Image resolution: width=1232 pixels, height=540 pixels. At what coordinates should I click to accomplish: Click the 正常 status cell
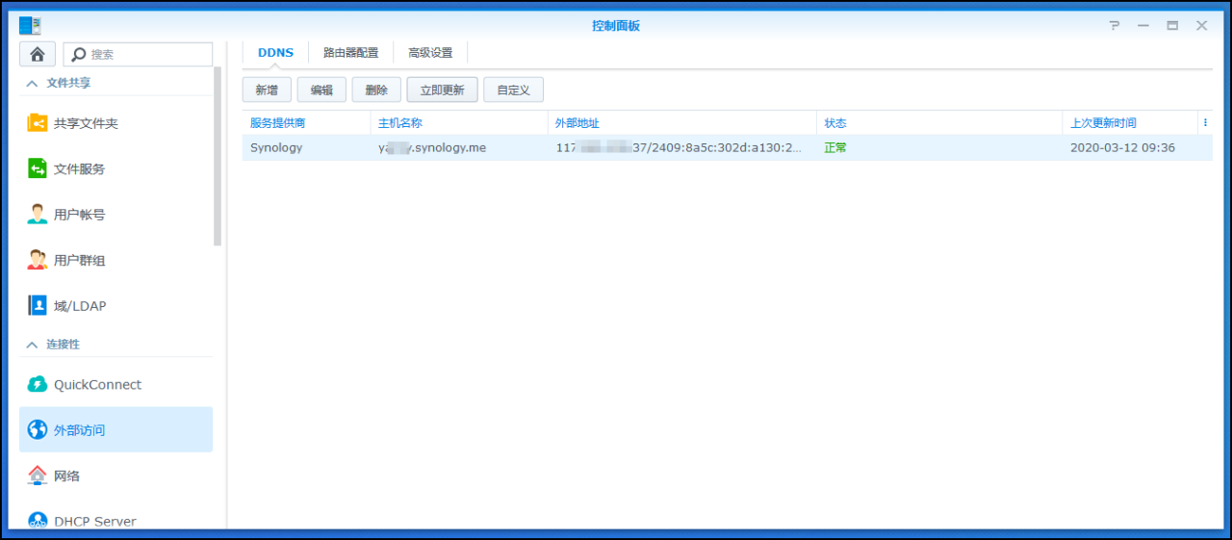point(835,147)
